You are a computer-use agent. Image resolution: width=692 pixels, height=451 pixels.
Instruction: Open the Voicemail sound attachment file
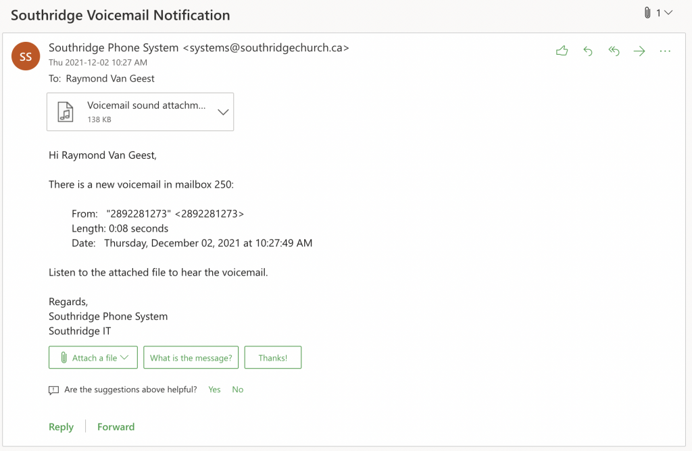[x=147, y=106]
